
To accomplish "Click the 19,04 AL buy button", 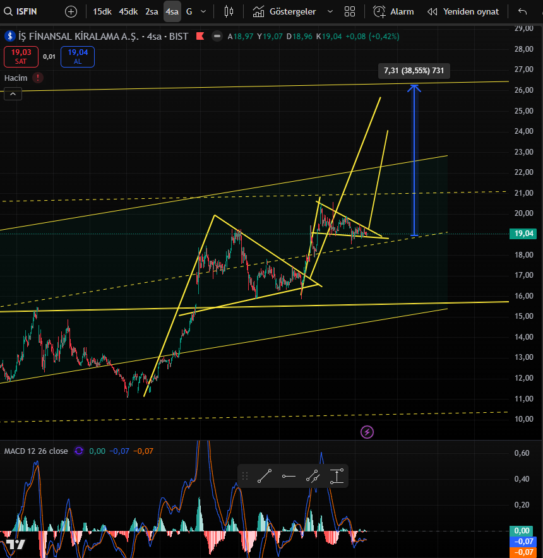I will click(78, 57).
